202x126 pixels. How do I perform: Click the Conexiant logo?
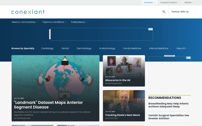point(28,12)
